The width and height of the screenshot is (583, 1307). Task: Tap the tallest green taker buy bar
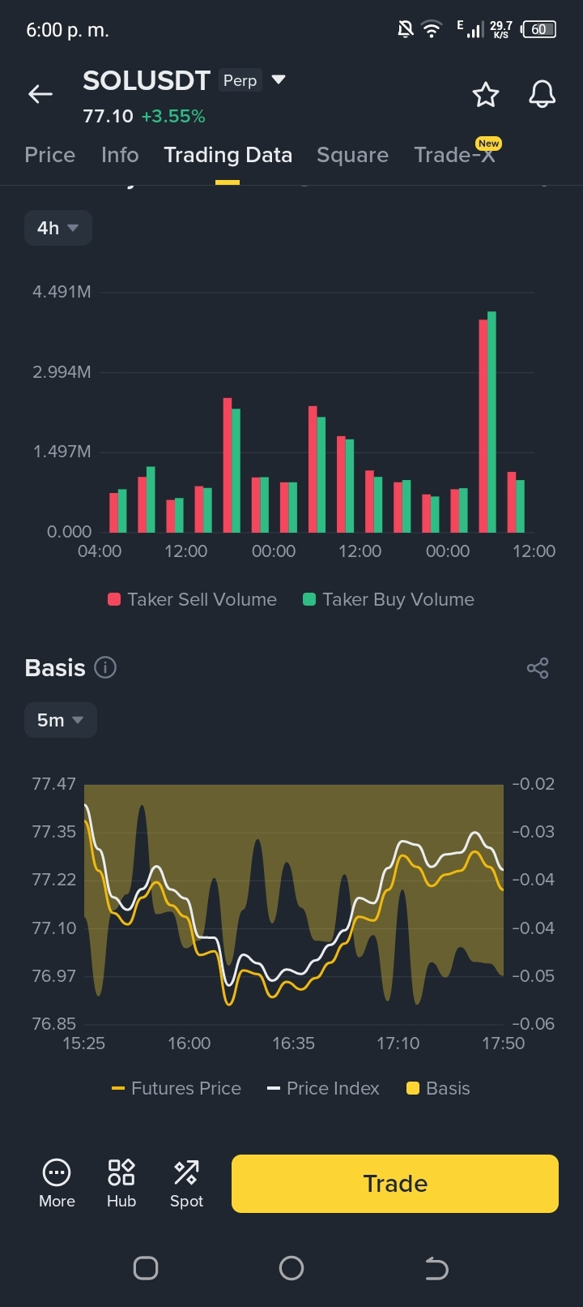click(492, 422)
